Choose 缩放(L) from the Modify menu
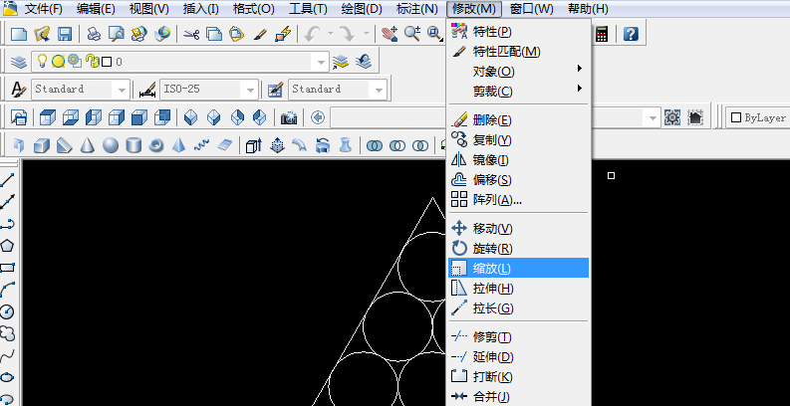The height and width of the screenshot is (406, 790). (x=518, y=268)
